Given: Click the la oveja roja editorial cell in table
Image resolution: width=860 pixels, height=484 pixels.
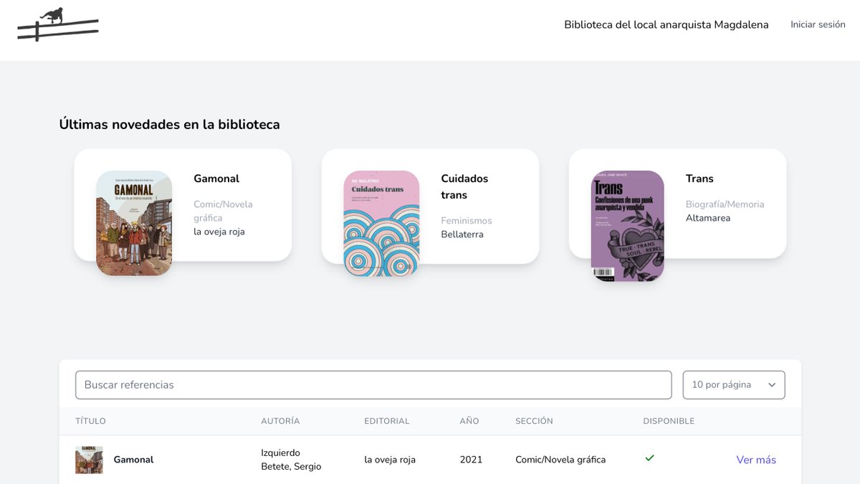Looking at the screenshot, I should pos(390,460).
